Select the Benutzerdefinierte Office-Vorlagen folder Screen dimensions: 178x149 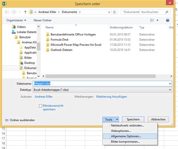pos(71,34)
